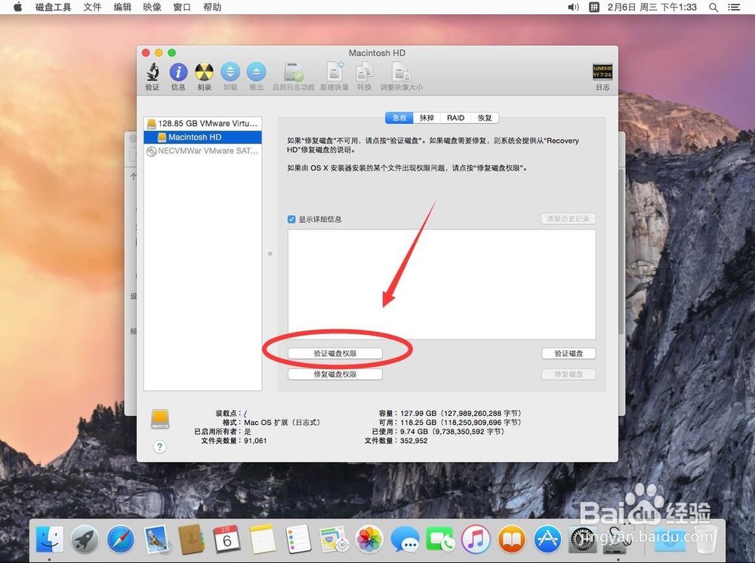Open Launchpad from the Dock

tap(85, 539)
